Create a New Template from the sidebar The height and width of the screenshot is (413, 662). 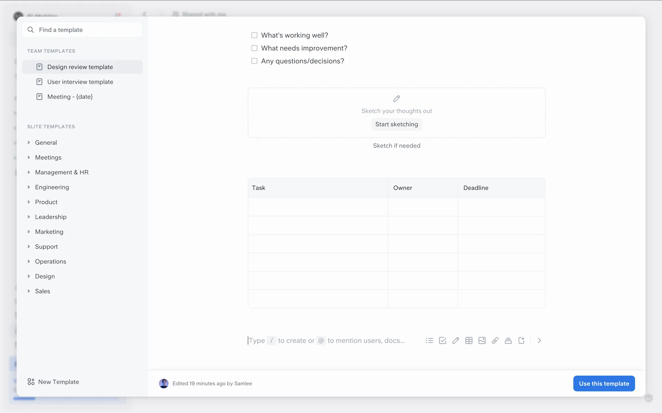pyautogui.click(x=53, y=382)
